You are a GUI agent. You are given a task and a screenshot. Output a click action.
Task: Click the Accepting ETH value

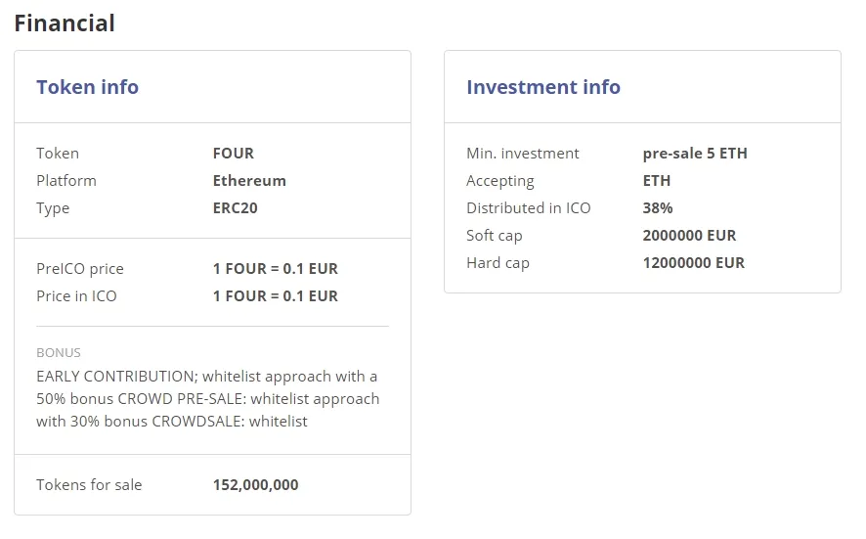point(657,181)
